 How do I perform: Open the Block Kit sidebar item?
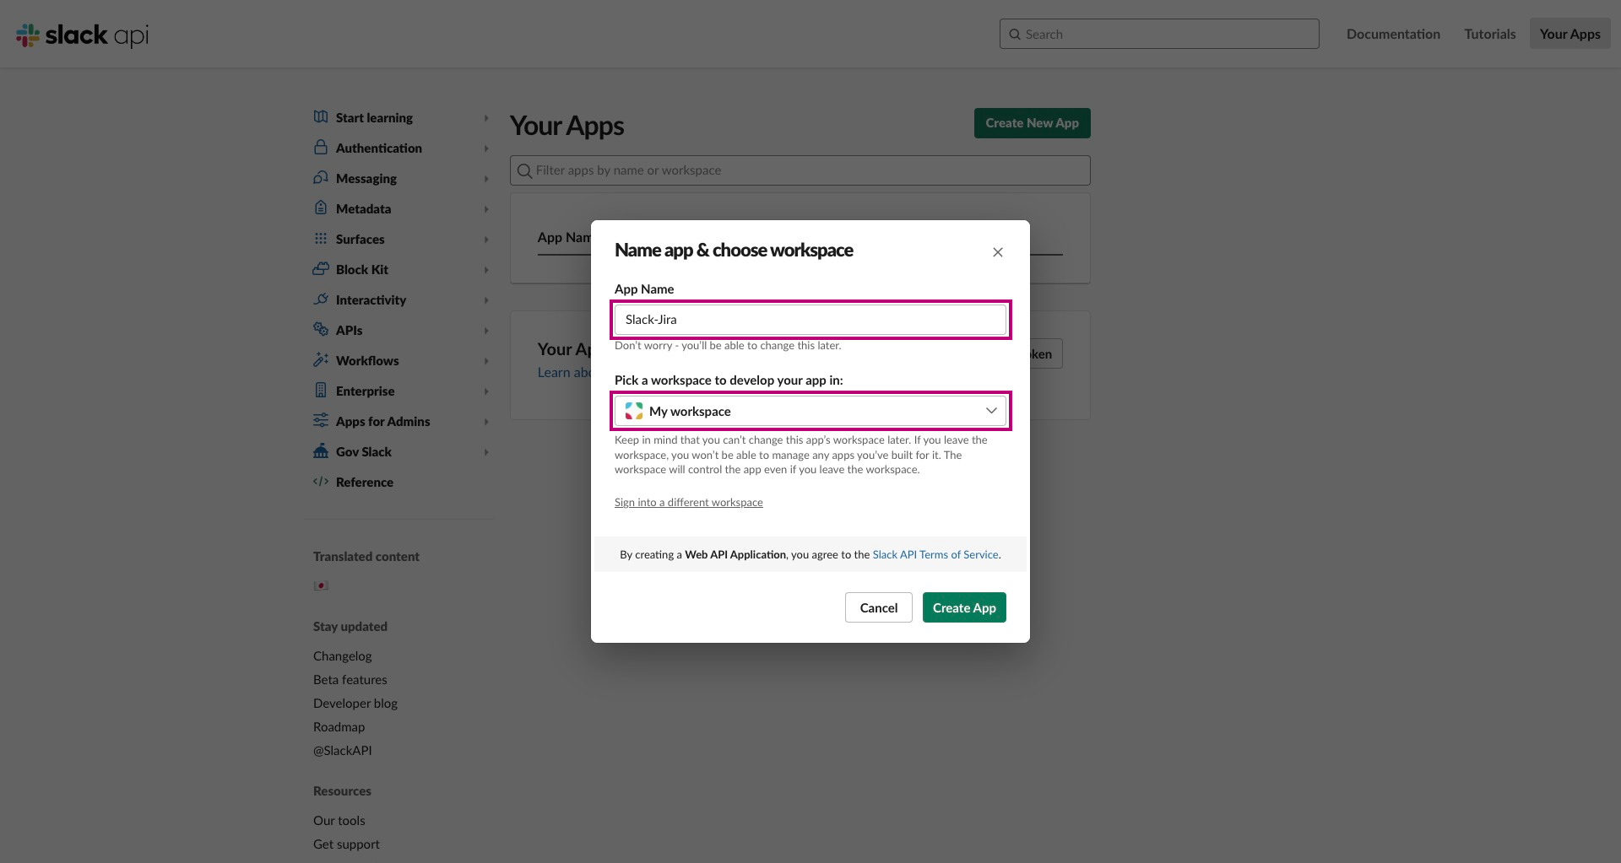(x=362, y=269)
